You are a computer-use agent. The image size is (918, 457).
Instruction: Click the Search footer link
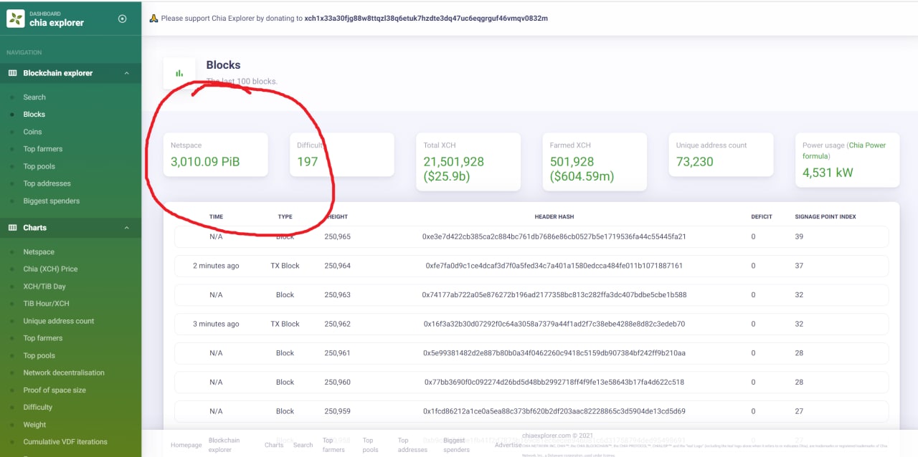(303, 445)
